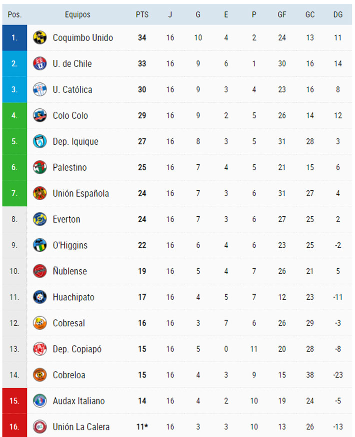
Task: Open the Unión Española team link
Action: 80,193
